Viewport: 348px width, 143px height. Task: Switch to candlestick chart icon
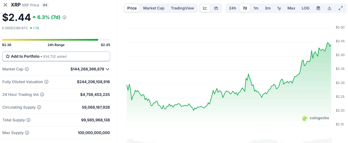pyautogui.click(x=216, y=8)
